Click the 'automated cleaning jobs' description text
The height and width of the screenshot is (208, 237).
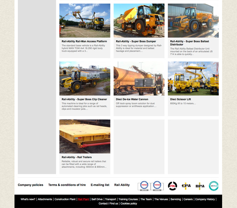[84, 106]
